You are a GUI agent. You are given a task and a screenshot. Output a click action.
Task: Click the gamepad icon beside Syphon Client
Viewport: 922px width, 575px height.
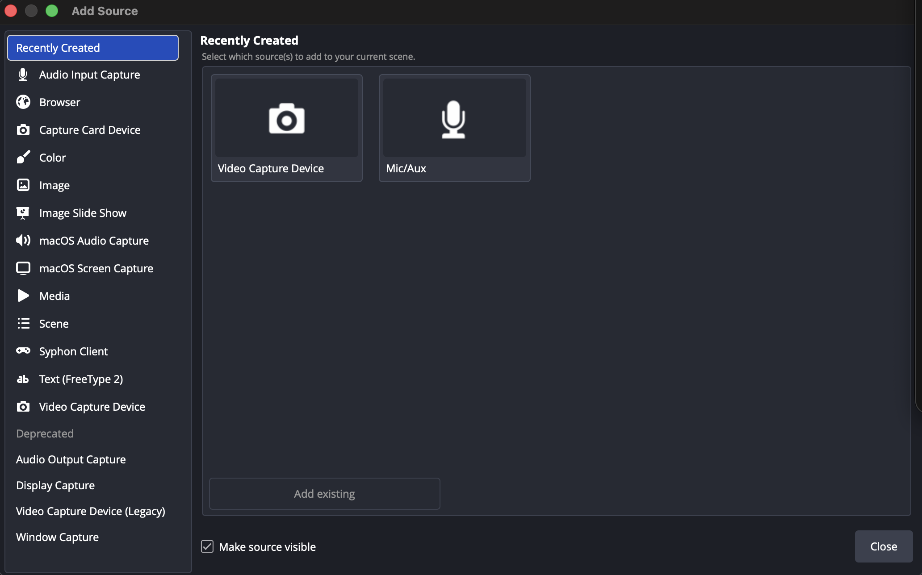pos(23,350)
